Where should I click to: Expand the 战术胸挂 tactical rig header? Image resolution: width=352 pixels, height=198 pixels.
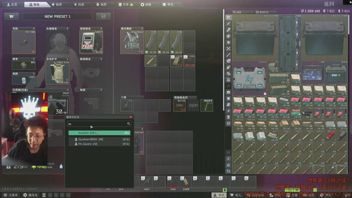[x=132, y=29]
